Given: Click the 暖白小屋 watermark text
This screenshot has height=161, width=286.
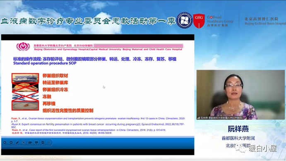Looking at the screenshot, I should click(x=263, y=149).
